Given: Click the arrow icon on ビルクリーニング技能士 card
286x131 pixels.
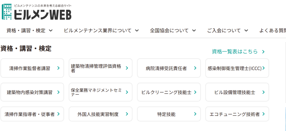Looking at the screenshot, I should 195,92.
